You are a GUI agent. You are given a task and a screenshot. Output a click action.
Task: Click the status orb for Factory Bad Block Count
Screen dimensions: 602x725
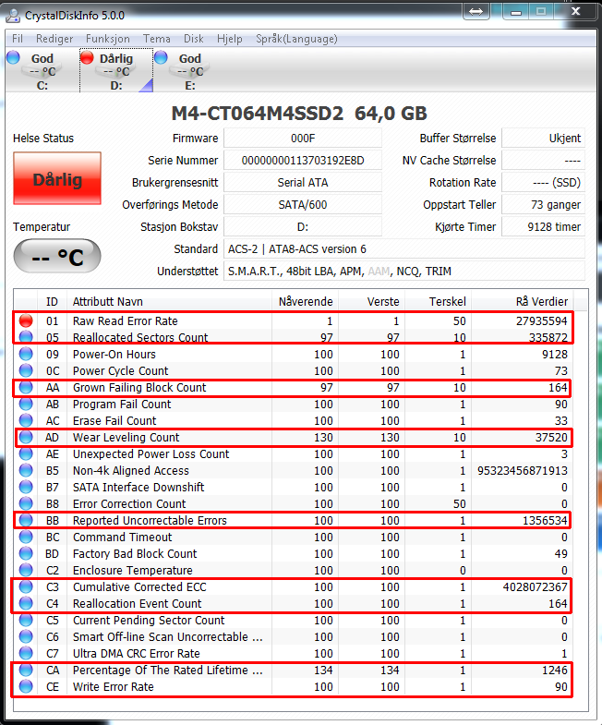[x=26, y=553]
